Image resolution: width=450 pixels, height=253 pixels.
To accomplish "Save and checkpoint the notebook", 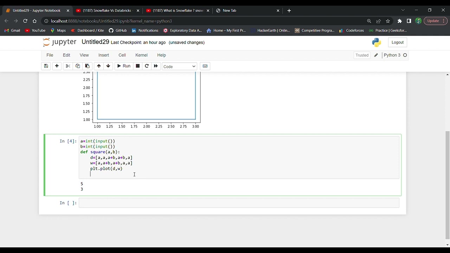I will [46, 66].
